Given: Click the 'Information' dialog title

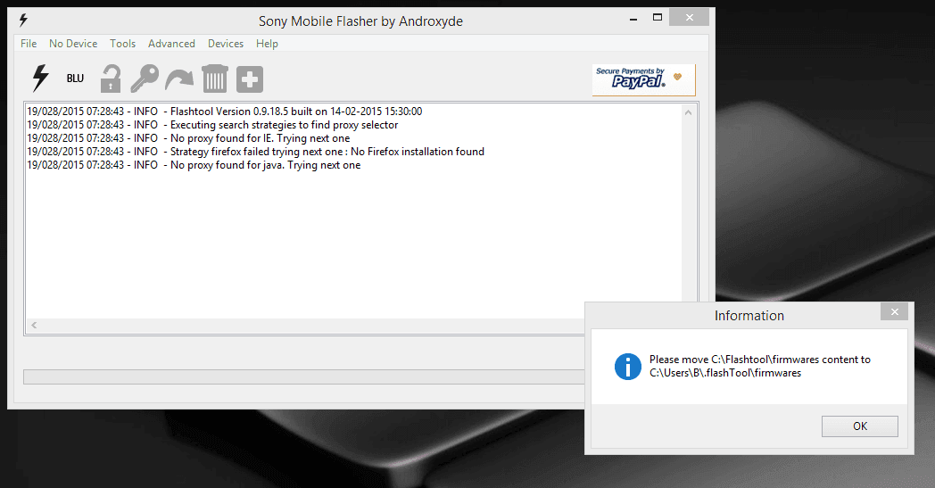Looking at the screenshot, I should pos(749,316).
